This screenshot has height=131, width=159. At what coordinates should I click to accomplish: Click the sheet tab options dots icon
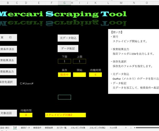coord(131,128)
